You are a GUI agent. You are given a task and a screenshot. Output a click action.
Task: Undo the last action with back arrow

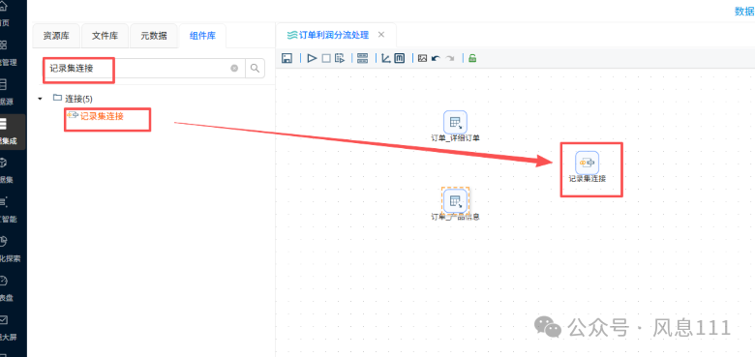pos(436,58)
